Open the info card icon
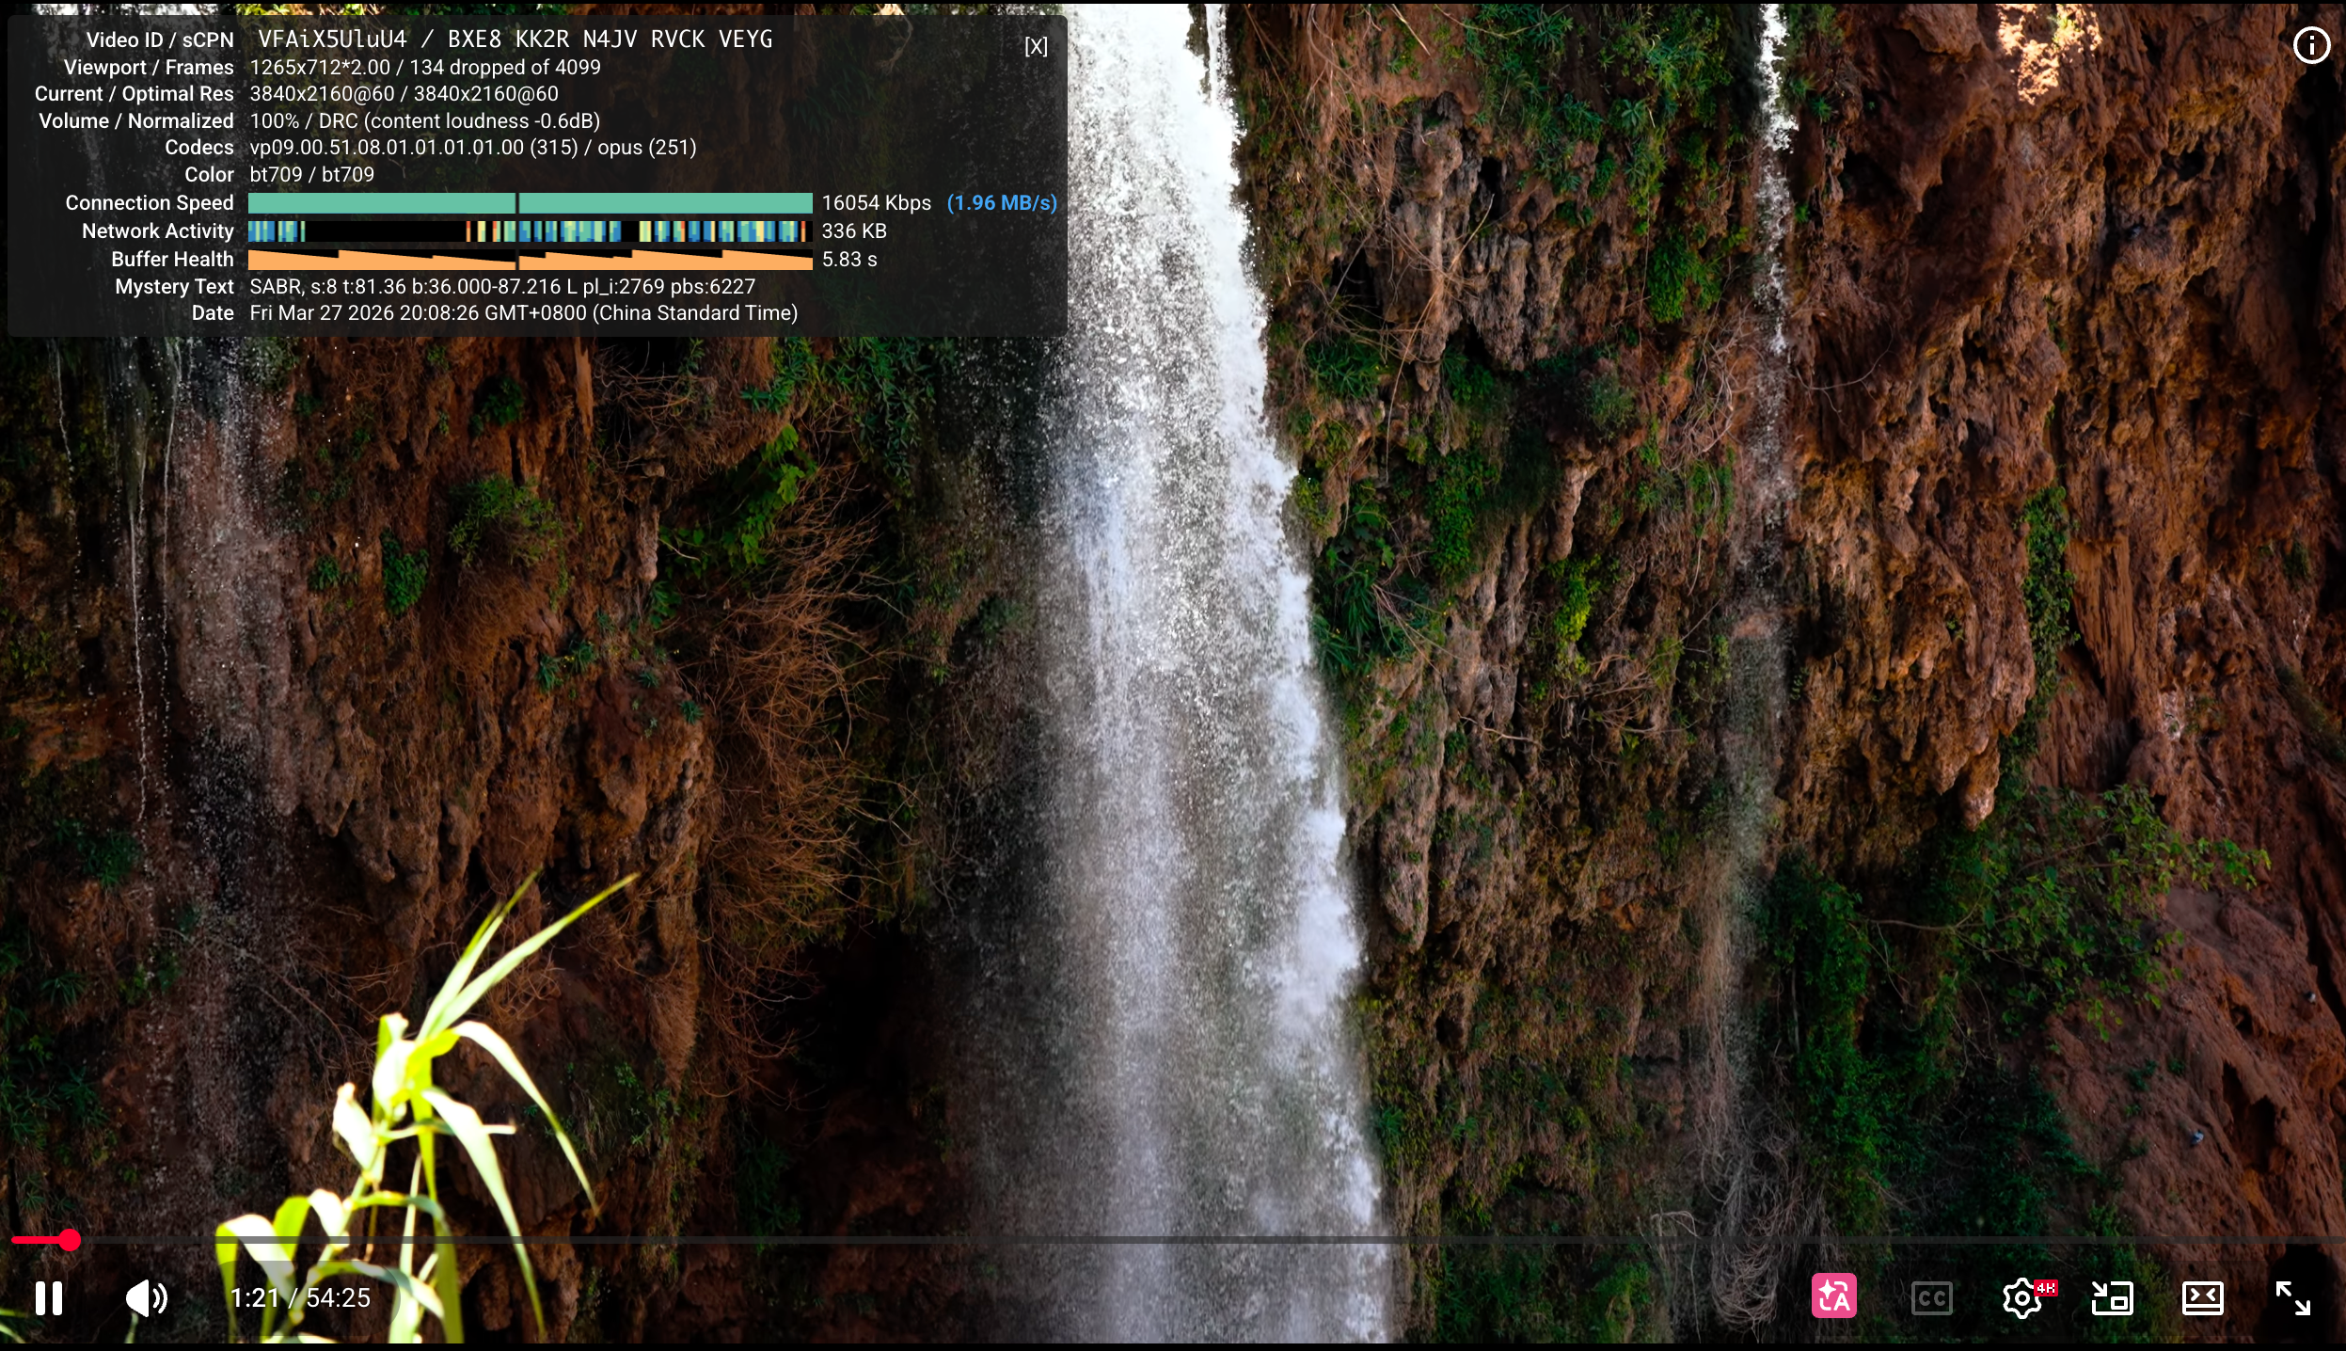The height and width of the screenshot is (1351, 2346). click(2311, 45)
